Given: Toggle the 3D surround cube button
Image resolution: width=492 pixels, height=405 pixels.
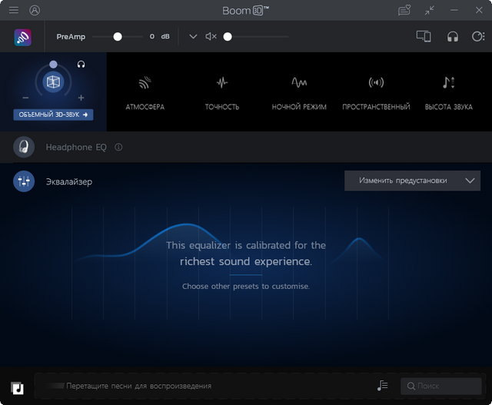Looking at the screenshot, I should tap(53, 82).
